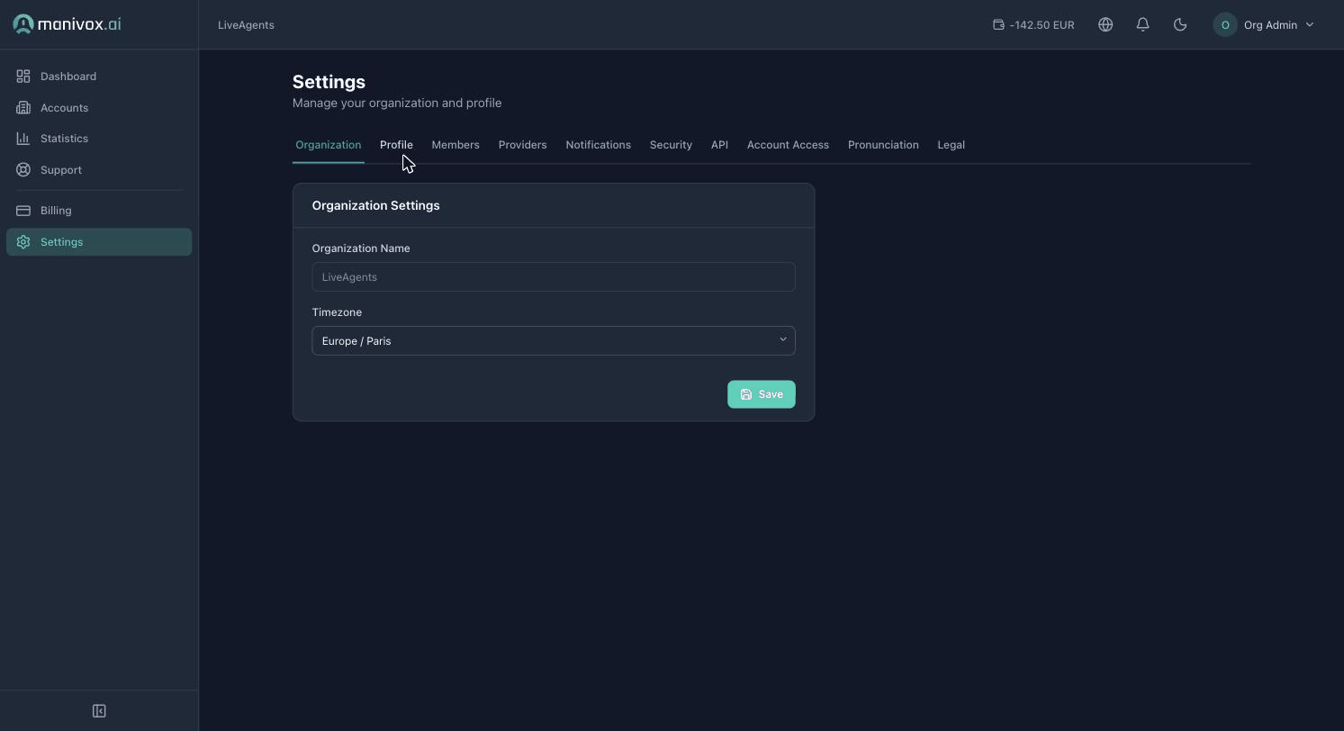This screenshot has height=731, width=1344.
Task: Switch to the Organization tab
Action: point(328,145)
